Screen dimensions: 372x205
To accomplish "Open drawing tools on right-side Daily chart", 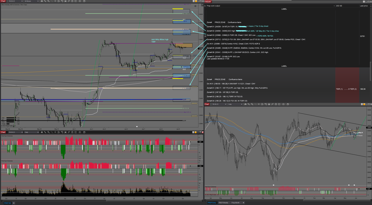I will [249, 104].
